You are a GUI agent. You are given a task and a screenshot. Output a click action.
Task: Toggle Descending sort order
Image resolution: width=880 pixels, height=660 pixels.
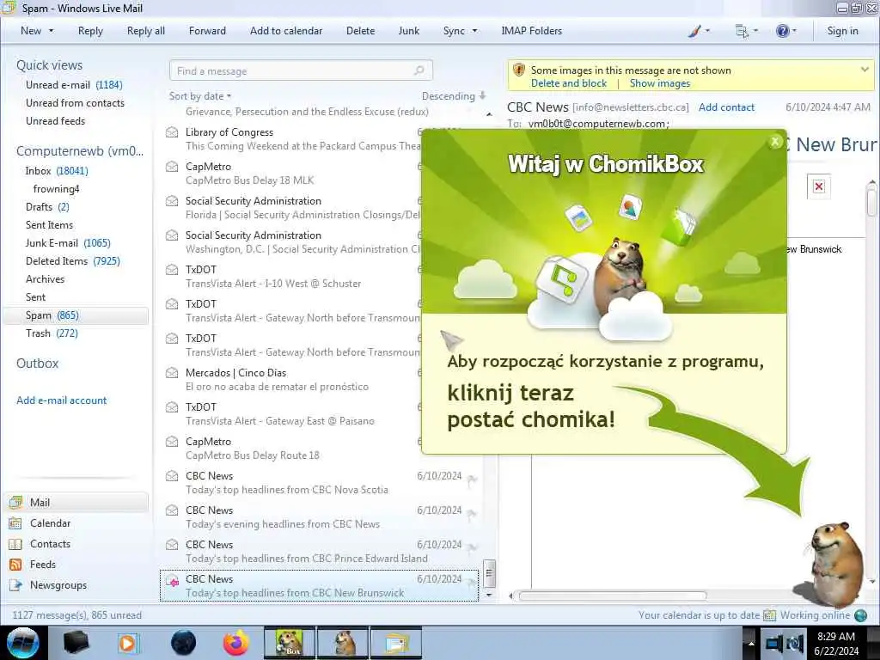pyautogui.click(x=454, y=96)
